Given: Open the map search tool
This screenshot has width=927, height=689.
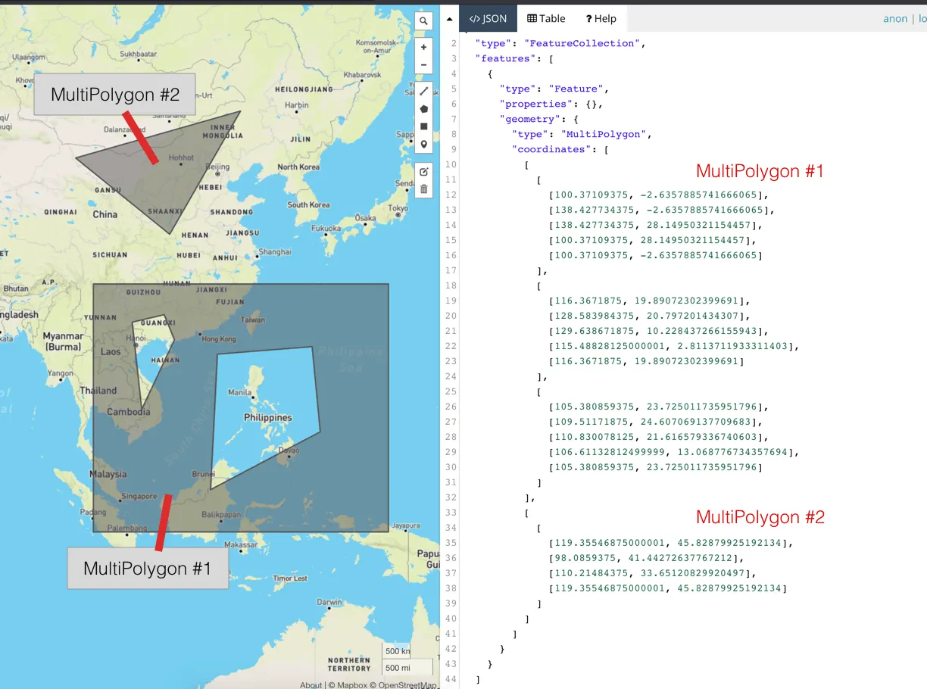Looking at the screenshot, I should point(423,21).
